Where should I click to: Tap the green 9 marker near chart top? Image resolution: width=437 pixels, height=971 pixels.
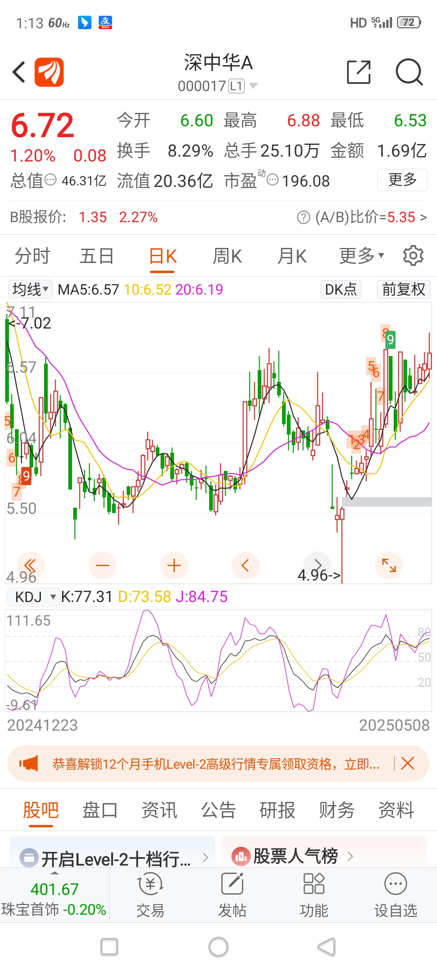pos(390,339)
